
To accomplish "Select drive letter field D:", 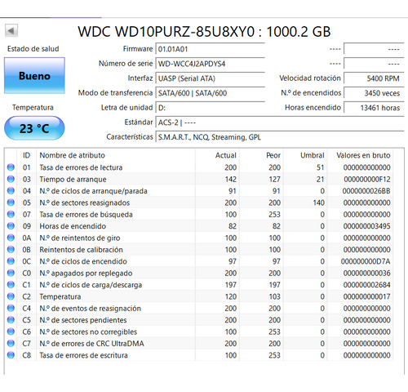I will click(210, 108).
